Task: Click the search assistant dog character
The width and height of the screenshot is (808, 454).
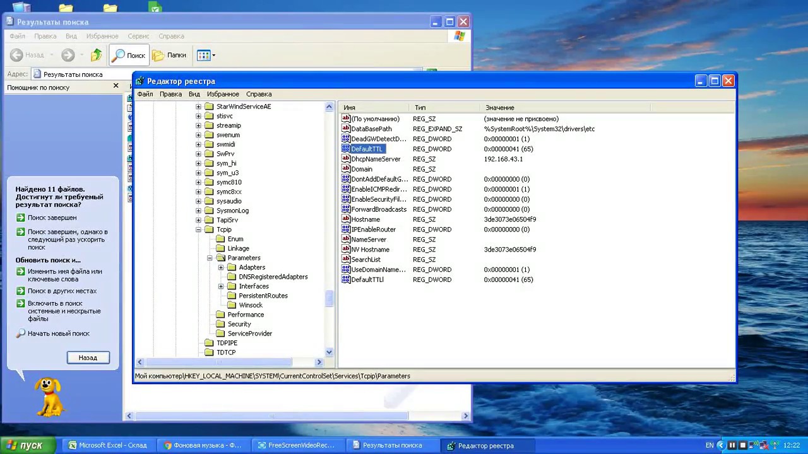Action: pos(48,397)
